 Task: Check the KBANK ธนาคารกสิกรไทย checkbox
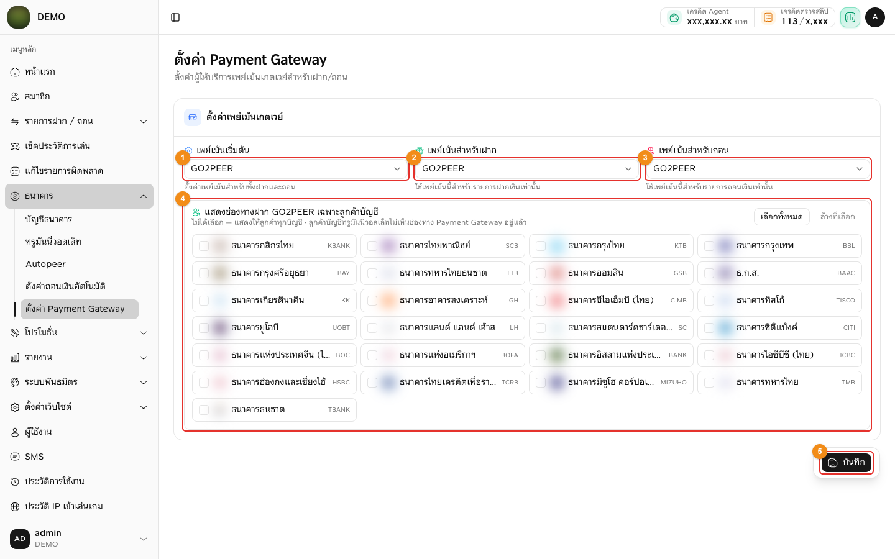(204, 246)
